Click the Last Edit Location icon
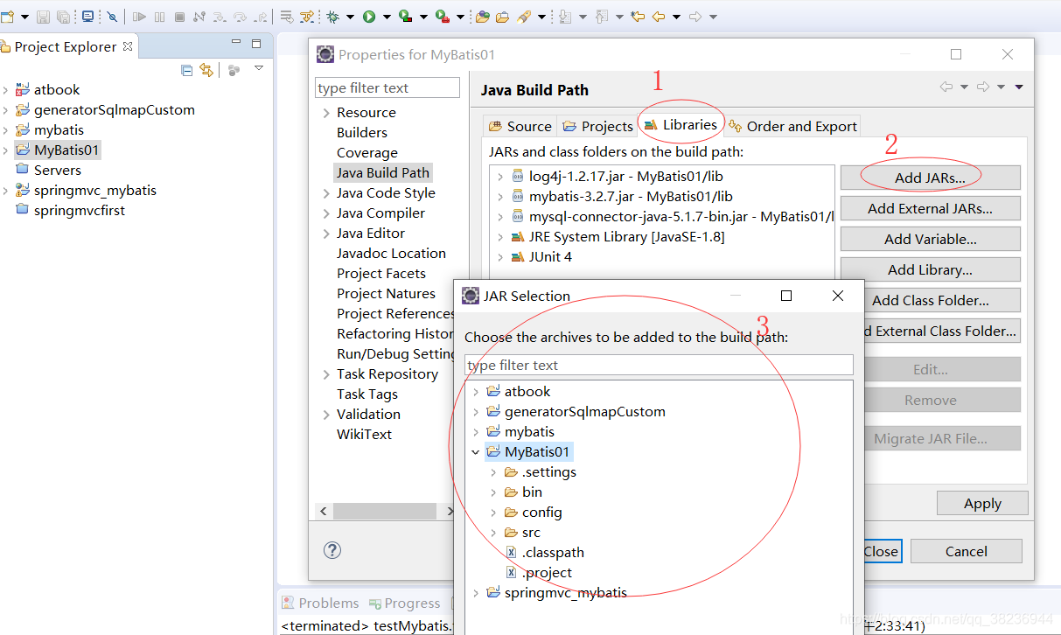Viewport: 1061px width, 635px height. tap(637, 17)
